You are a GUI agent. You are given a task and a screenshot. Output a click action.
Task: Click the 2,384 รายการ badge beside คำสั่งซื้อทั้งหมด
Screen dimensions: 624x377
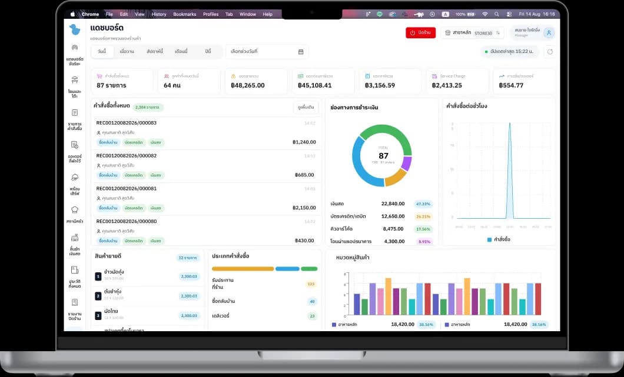(x=148, y=108)
